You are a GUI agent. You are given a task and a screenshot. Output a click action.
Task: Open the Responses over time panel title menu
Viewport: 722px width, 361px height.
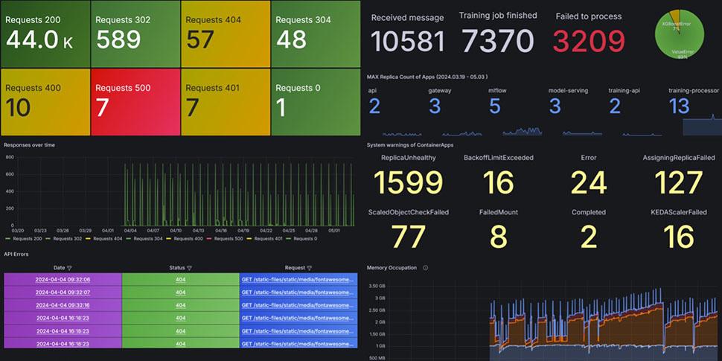pos(29,145)
